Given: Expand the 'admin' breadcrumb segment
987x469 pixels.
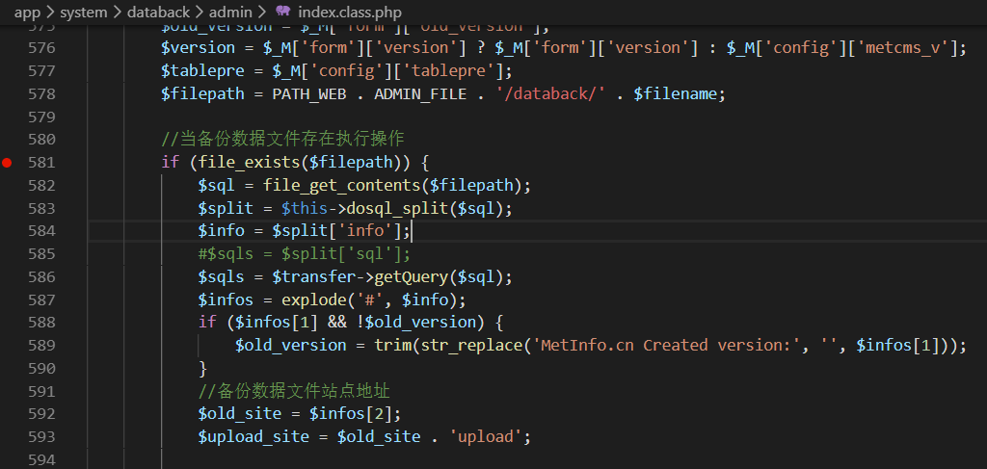Looking at the screenshot, I should tap(230, 12).
